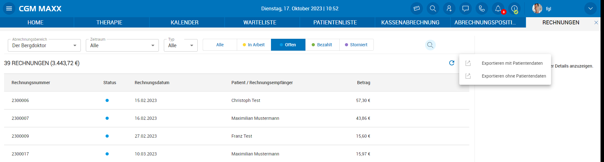Switch to the THERAPIE tab
Viewport: 604px width, 162px height.
pos(109,23)
